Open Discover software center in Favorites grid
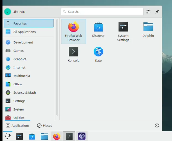 [x=98, y=32]
